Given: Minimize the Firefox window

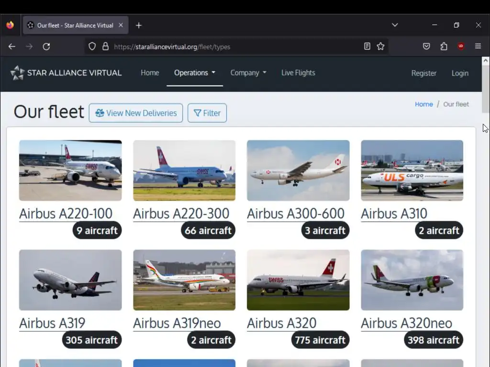Looking at the screenshot, I should pos(434,25).
